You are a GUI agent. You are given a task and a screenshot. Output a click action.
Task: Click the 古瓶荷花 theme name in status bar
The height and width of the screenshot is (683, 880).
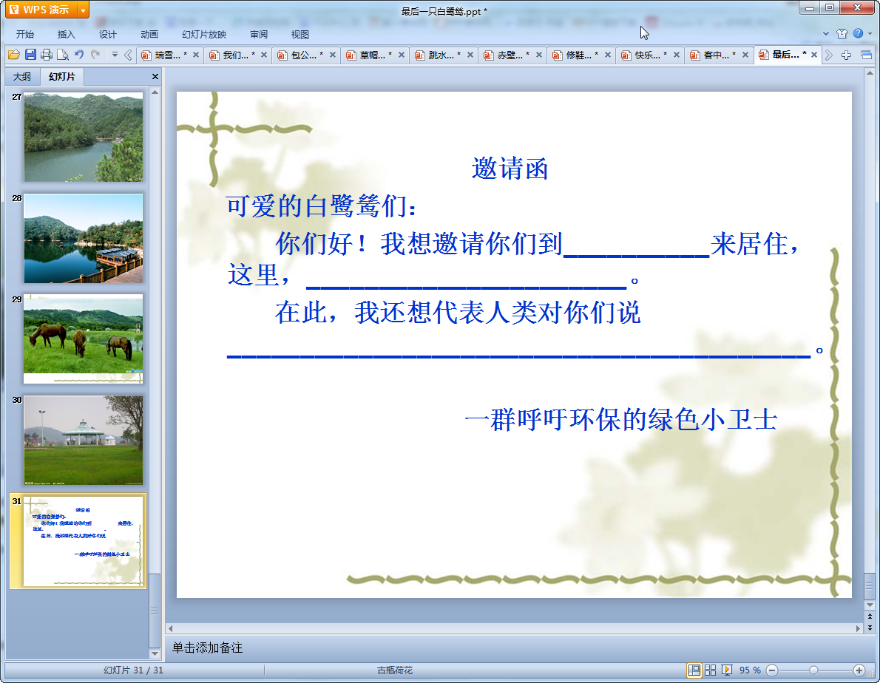click(395, 670)
